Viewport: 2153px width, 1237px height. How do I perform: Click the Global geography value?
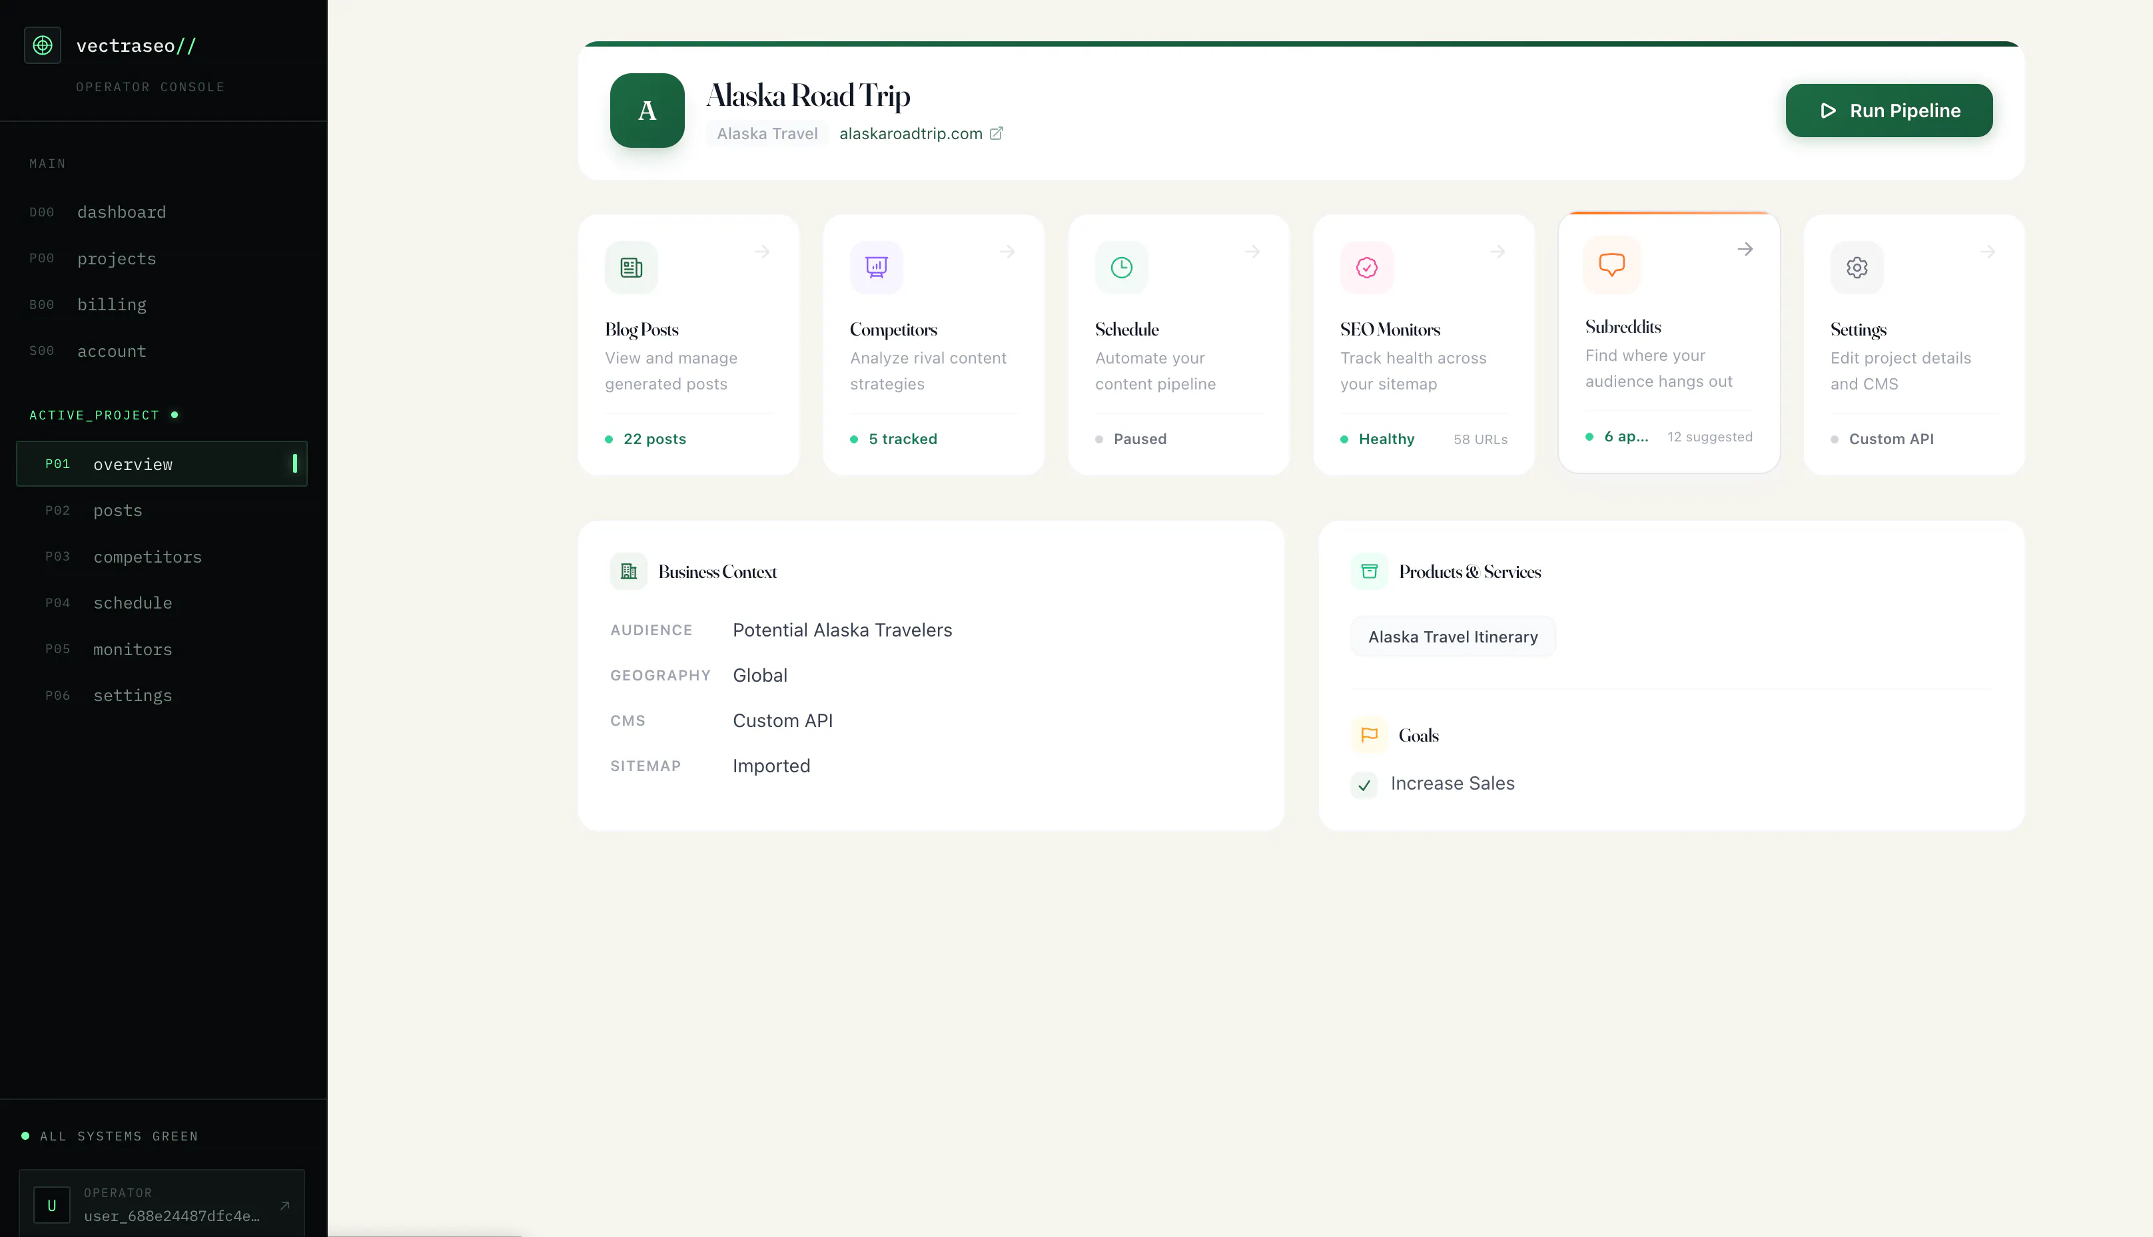[760, 675]
